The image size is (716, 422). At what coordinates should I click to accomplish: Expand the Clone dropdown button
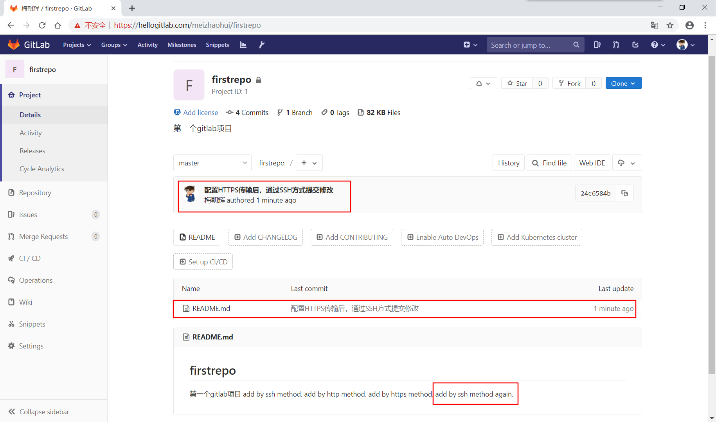pos(623,83)
